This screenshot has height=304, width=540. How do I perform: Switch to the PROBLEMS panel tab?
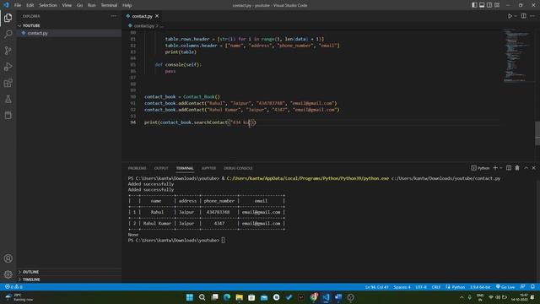[137, 168]
